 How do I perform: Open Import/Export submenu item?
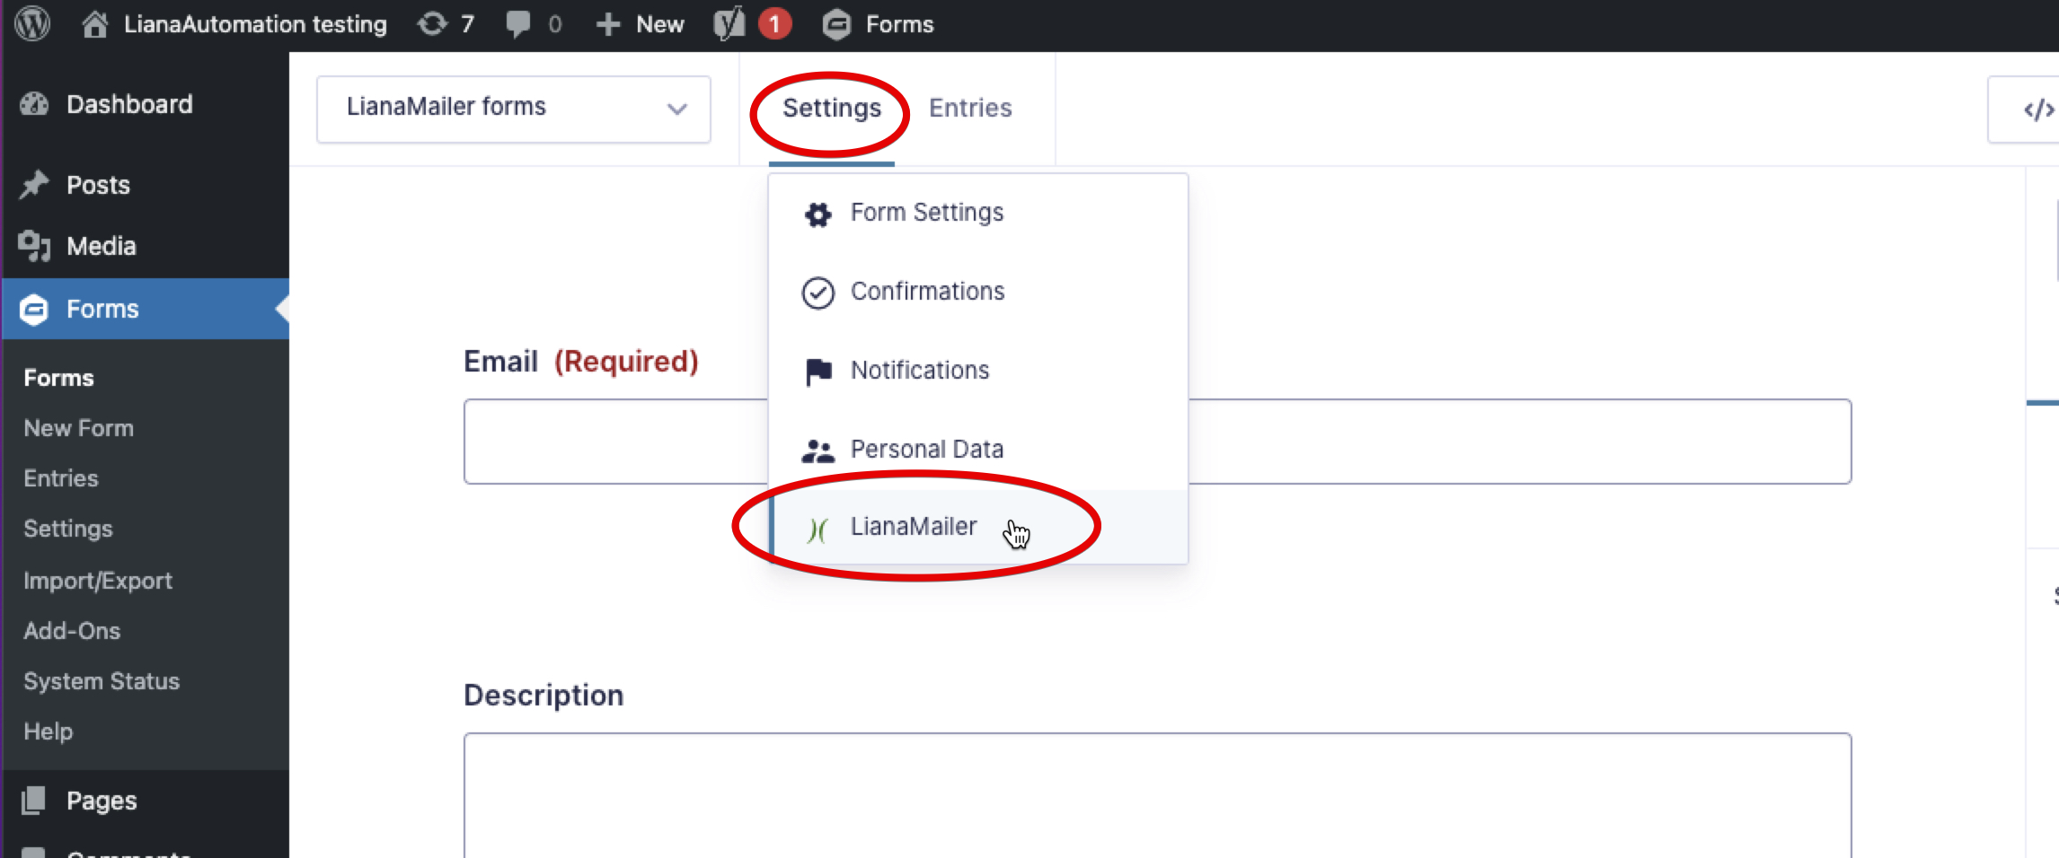[x=98, y=581]
